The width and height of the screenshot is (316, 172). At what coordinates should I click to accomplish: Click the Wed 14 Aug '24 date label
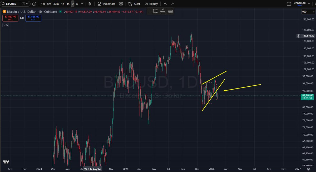tap(92, 169)
